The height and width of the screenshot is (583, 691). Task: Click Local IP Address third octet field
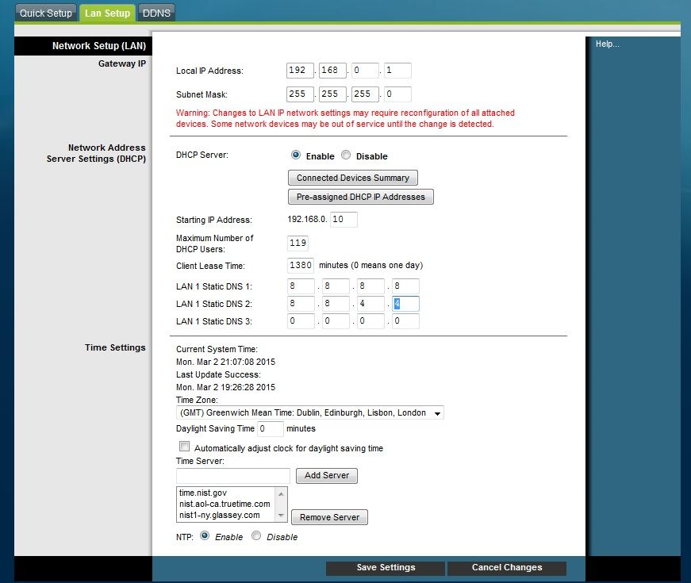coord(365,71)
